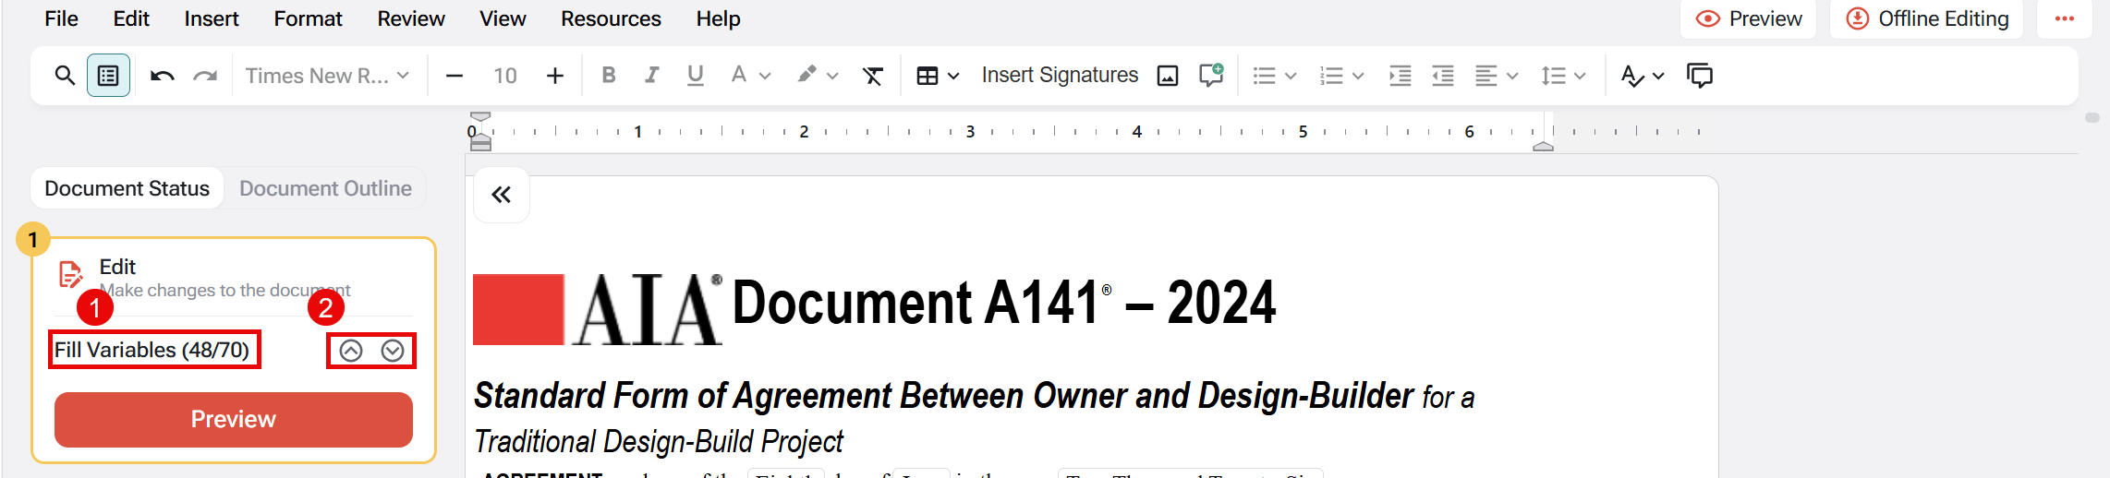Add a new comment

tap(1211, 75)
